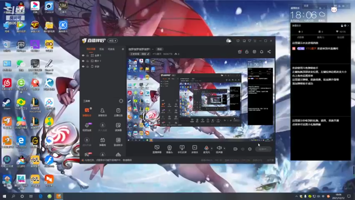This screenshot has height=200, width=355.
Task: Add a 摄像头 camera source
Action: (x=170, y=149)
